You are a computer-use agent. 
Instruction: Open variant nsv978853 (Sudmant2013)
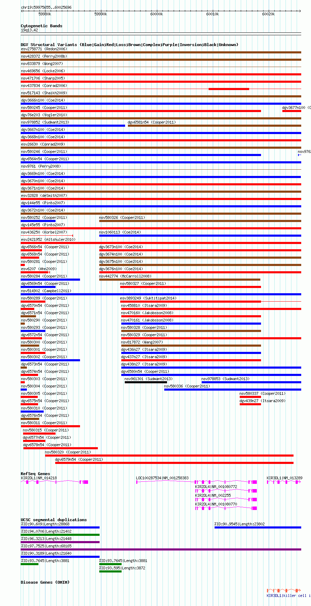251,382
